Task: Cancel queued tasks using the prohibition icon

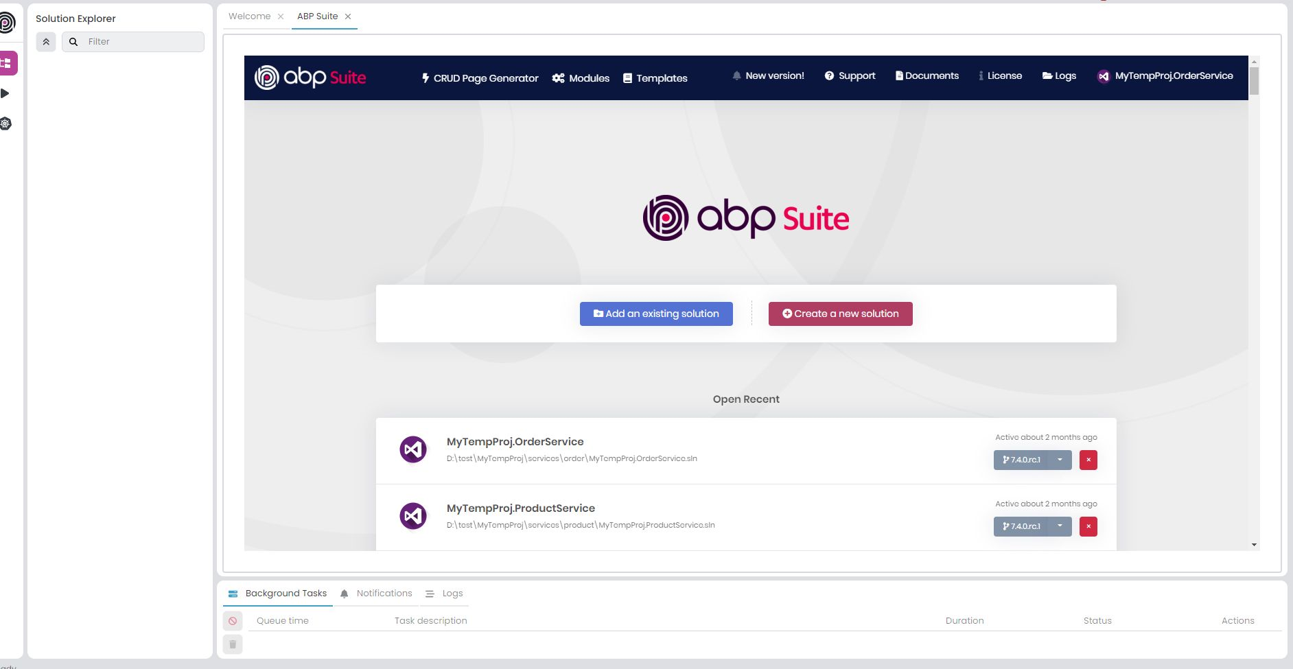Action: [x=233, y=620]
